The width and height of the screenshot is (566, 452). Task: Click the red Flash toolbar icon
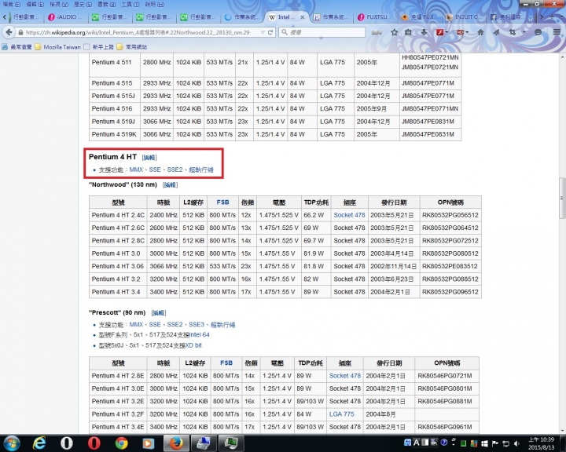440,32
